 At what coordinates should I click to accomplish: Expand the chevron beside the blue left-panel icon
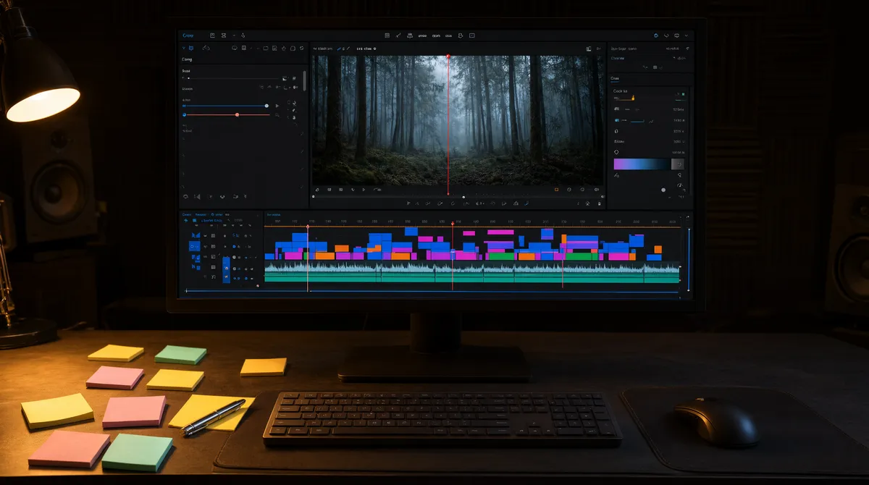pyautogui.click(x=183, y=48)
